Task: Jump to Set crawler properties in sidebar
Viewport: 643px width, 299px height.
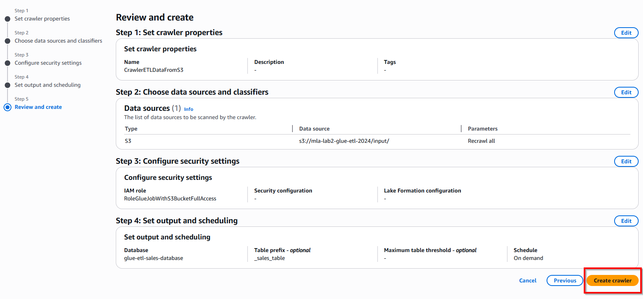Action: (42, 19)
